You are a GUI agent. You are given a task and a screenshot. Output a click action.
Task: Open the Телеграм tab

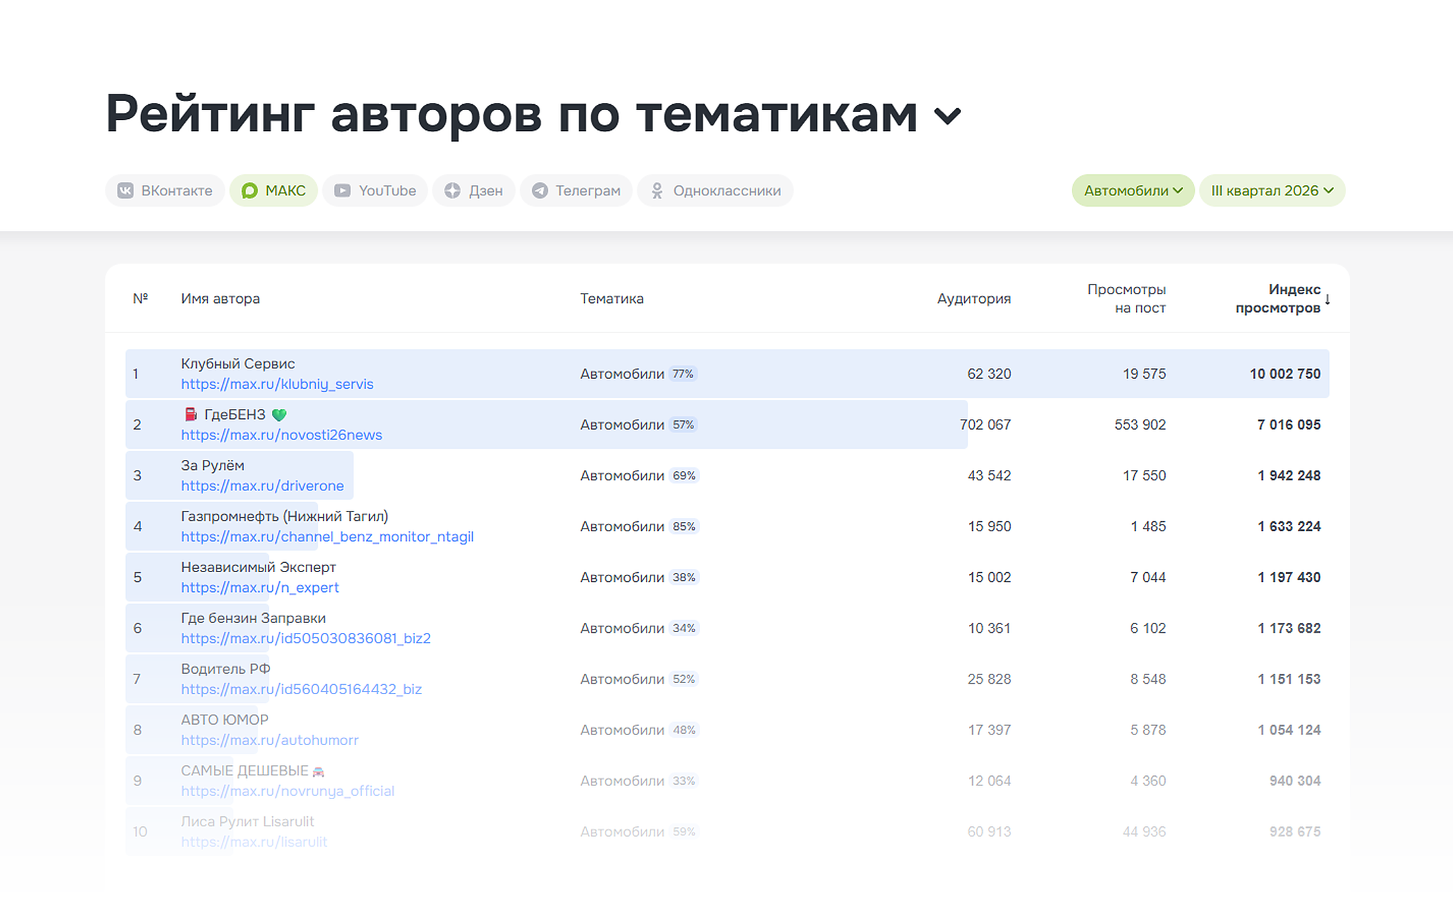(576, 191)
